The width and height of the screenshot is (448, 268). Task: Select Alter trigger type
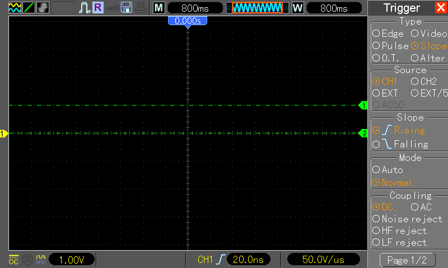click(x=428, y=58)
